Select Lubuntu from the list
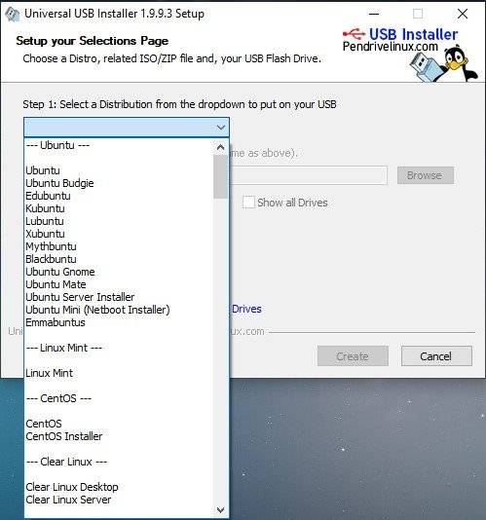Image resolution: width=486 pixels, height=520 pixels. [120, 221]
